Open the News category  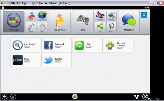pos(42,27)
